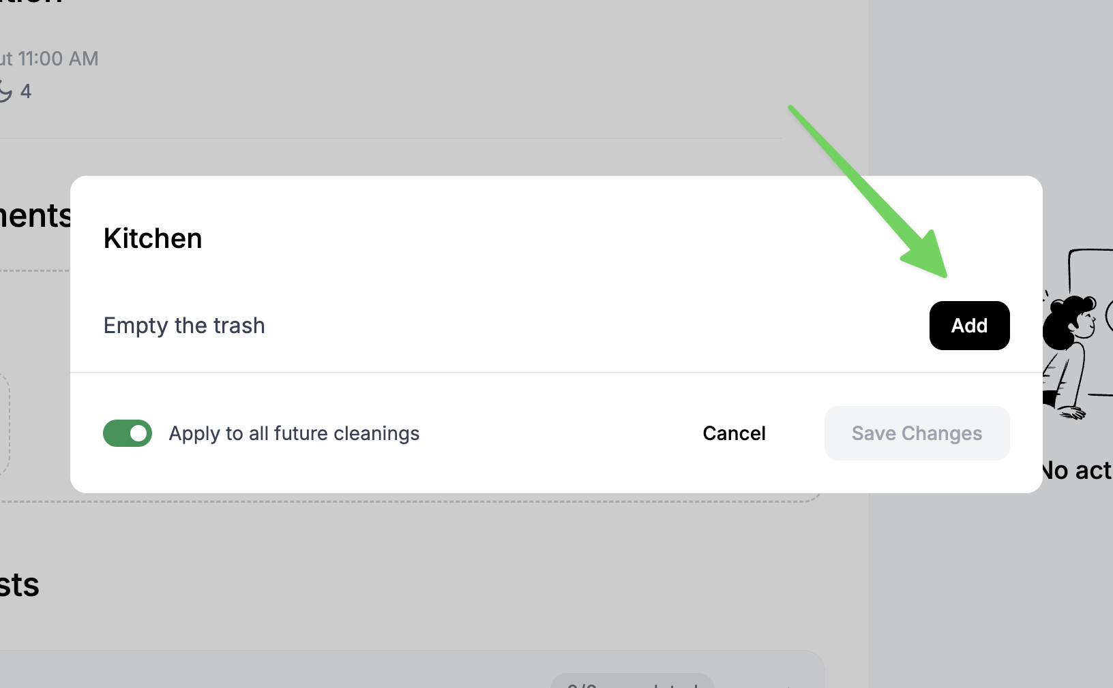
Task: Cancel the Kitchen dialog
Action: tap(734, 433)
